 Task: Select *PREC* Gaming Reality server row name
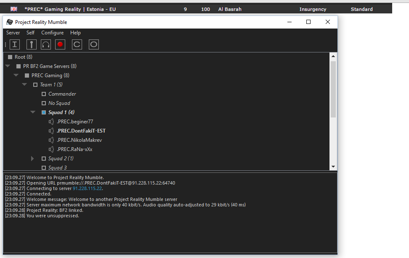coord(70,9)
